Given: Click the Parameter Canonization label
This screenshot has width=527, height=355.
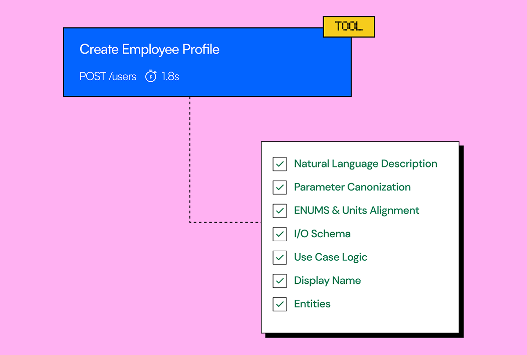Looking at the screenshot, I should (x=352, y=187).
